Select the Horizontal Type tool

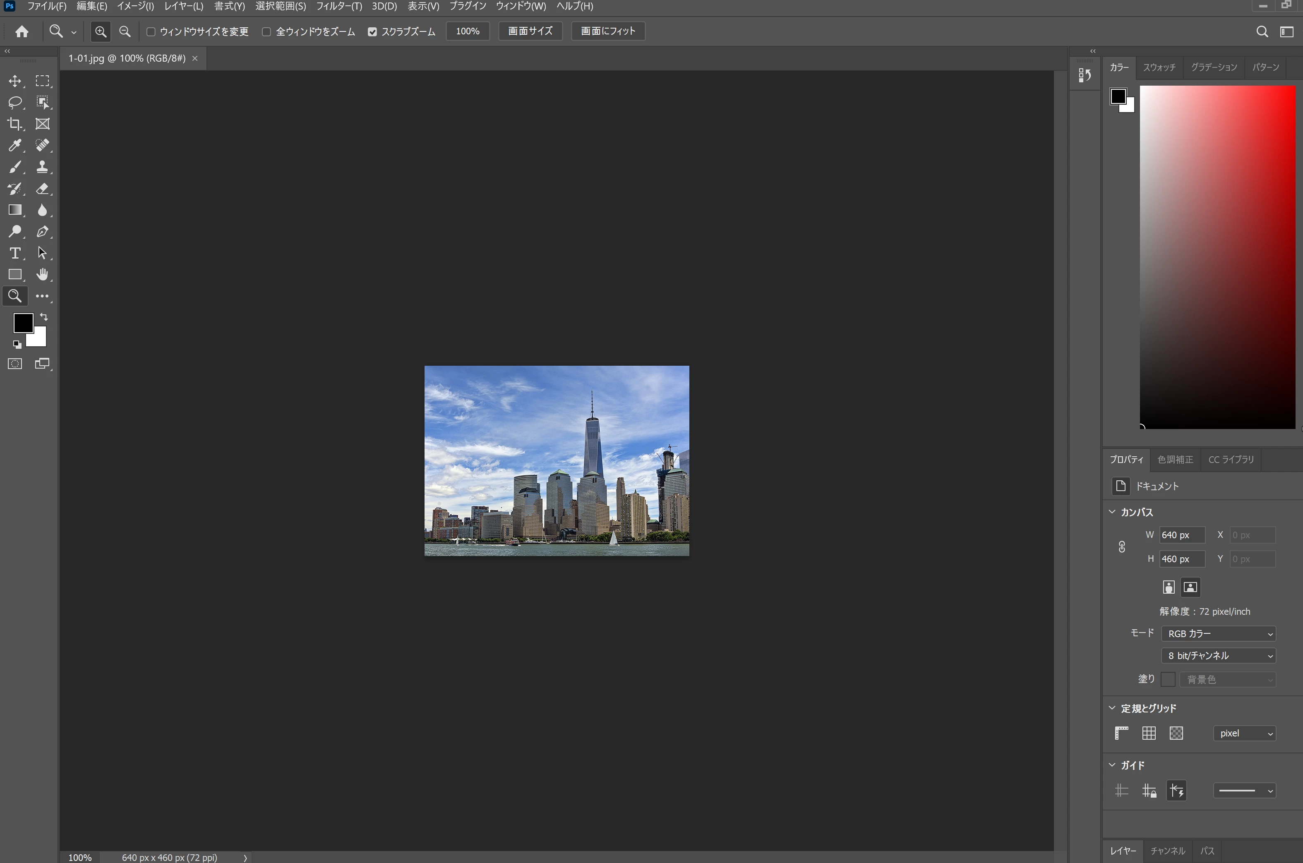point(15,253)
